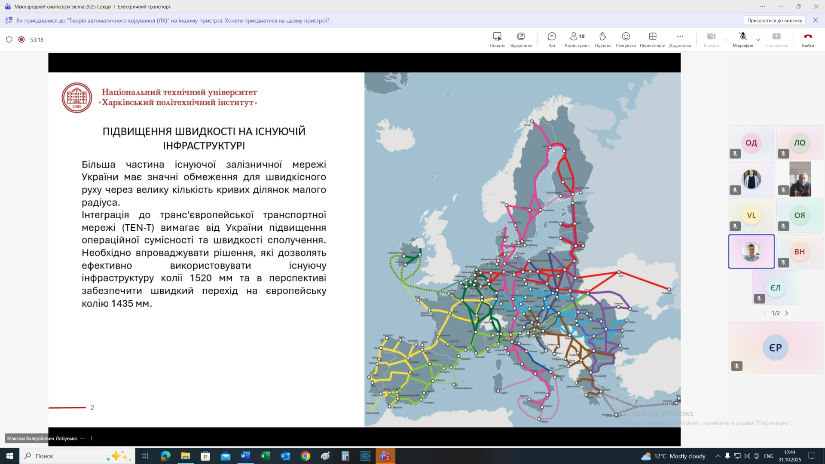This screenshot has height=464, width=825.
Task: Expand the camera options dropdown arrow
Action: point(726,40)
